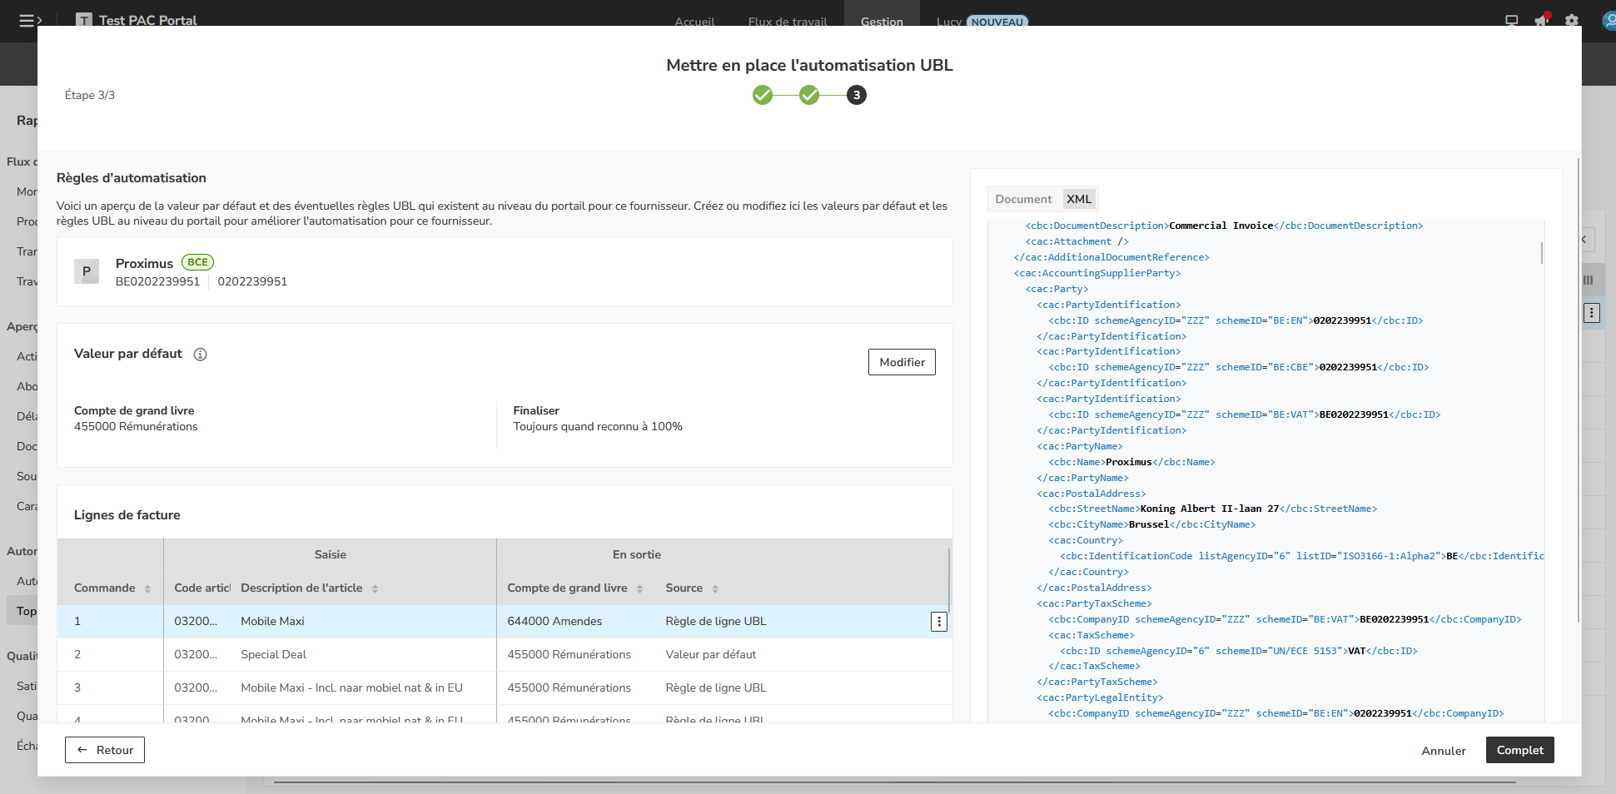This screenshot has width=1616, height=794.
Task: Show info about Valeur par défaut
Action: 200,355
